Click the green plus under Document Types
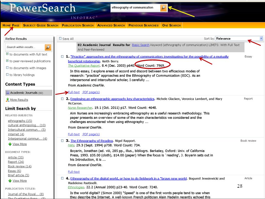Viewport: 265px width, 199px height. [10, 180]
